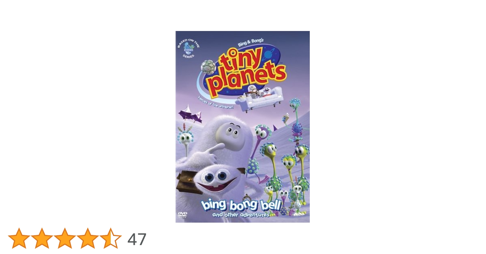Click the DVD video logo on cover
The image size is (486, 254).
point(182,215)
